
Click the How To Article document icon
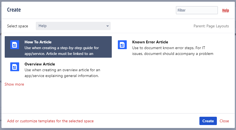coord(15,45)
